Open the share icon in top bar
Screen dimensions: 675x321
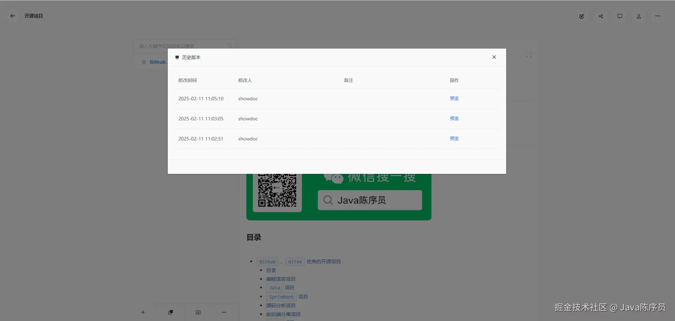(x=601, y=16)
